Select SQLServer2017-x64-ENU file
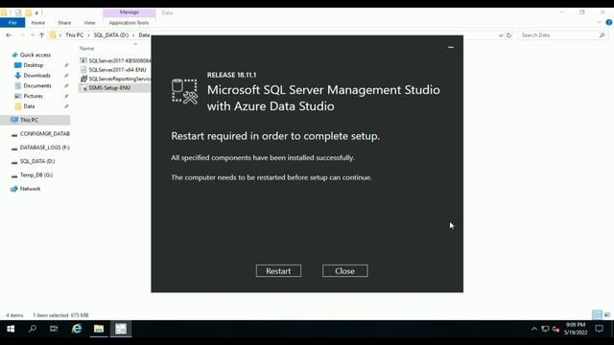 point(113,70)
